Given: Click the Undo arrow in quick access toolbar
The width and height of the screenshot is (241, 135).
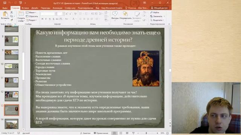Looking at the screenshot, I should coord(10,3).
